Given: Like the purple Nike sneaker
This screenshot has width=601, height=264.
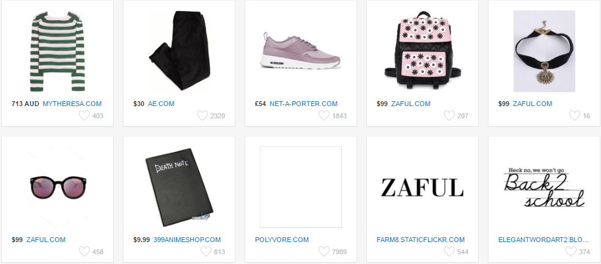Looking at the screenshot, I should coord(324,115).
